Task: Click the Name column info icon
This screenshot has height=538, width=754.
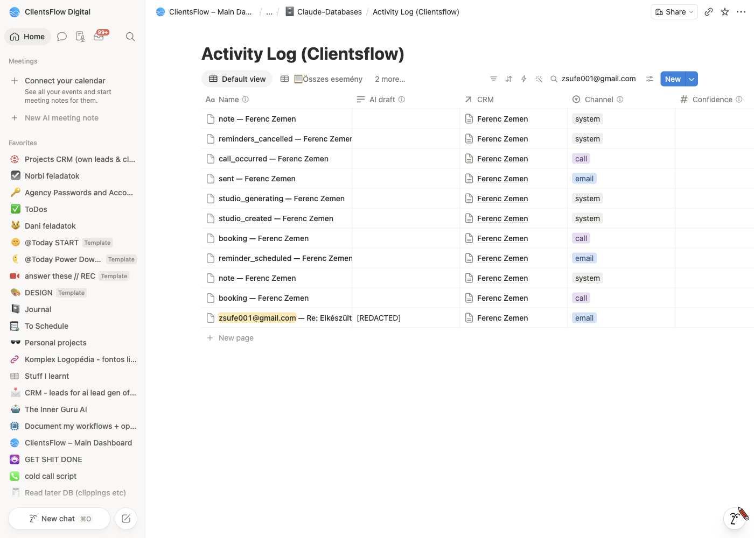Action: point(246,100)
